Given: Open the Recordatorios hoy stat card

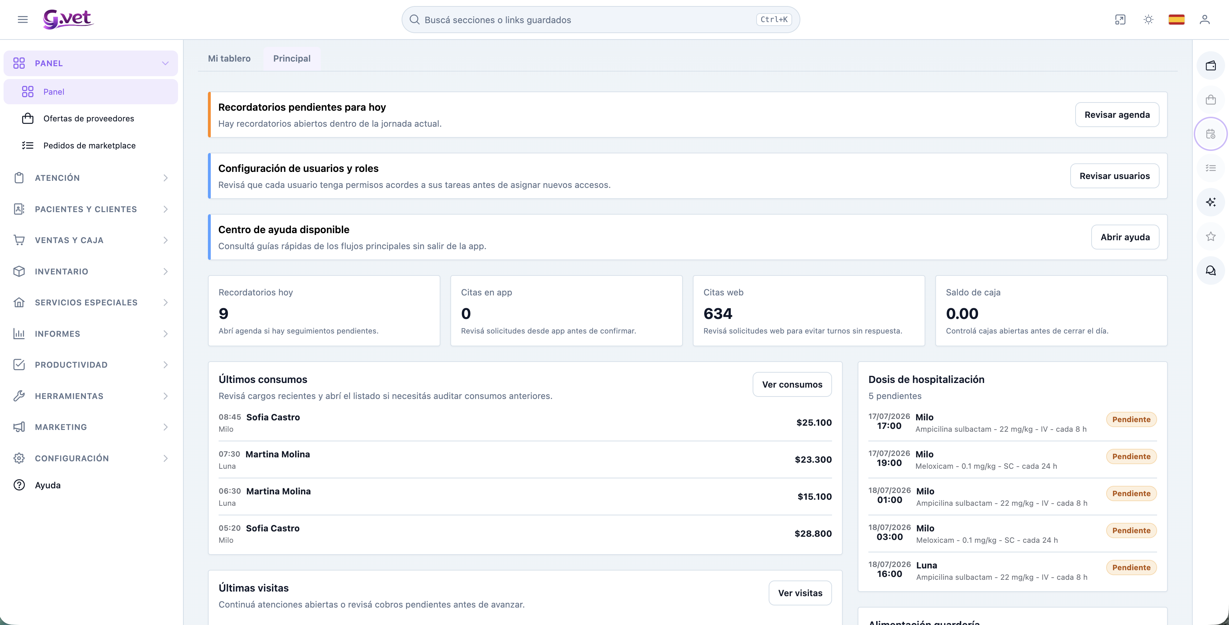Looking at the screenshot, I should pyautogui.click(x=324, y=311).
